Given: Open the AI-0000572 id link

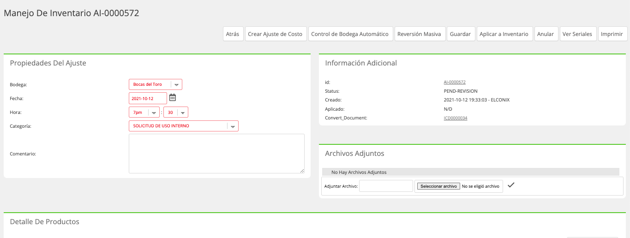Looking at the screenshot, I should tap(455, 82).
